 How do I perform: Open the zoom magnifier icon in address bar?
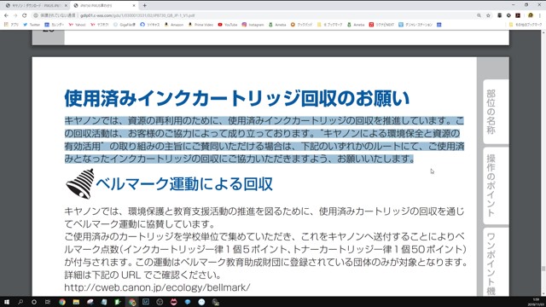click(479, 15)
